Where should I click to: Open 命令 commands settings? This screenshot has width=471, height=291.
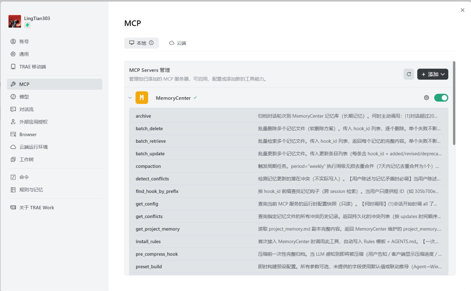pyautogui.click(x=55, y=177)
